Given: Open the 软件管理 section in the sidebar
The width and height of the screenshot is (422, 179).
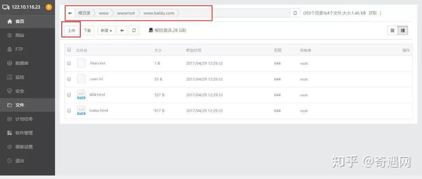Looking at the screenshot, I should pos(27,133).
